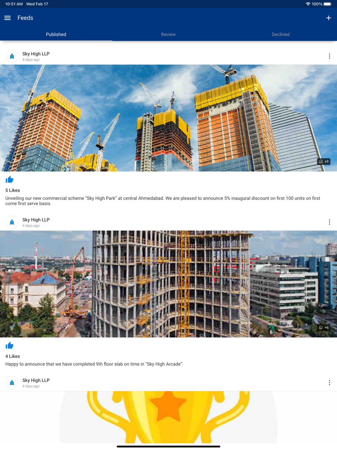Toggle like on the Sky High Park post
This screenshot has width=337, height=450.
click(x=9, y=179)
